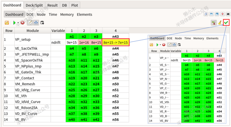
Task: Open the dropdown arrow beside the main Run button
Action: pyautogui.click(x=18, y=23)
